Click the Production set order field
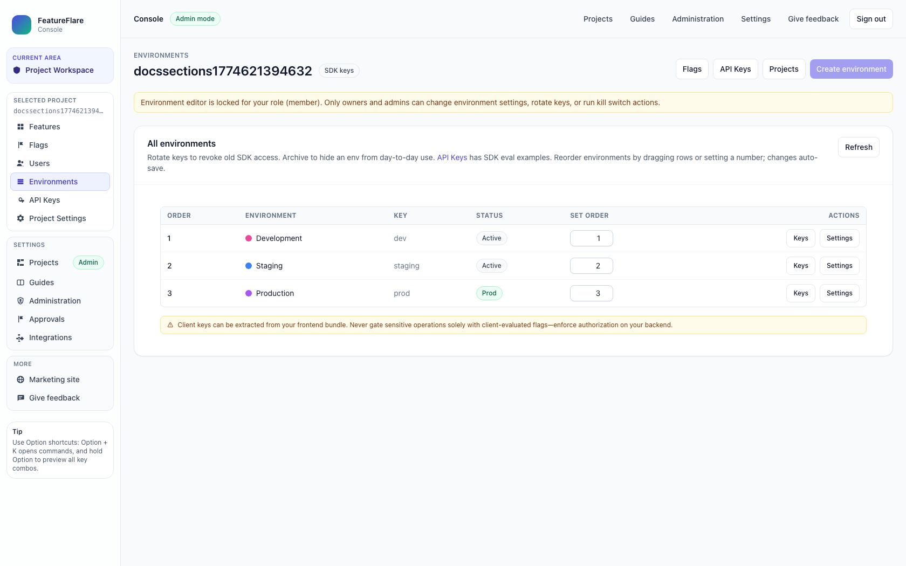 pyautogui.click(x=592, y=293)
